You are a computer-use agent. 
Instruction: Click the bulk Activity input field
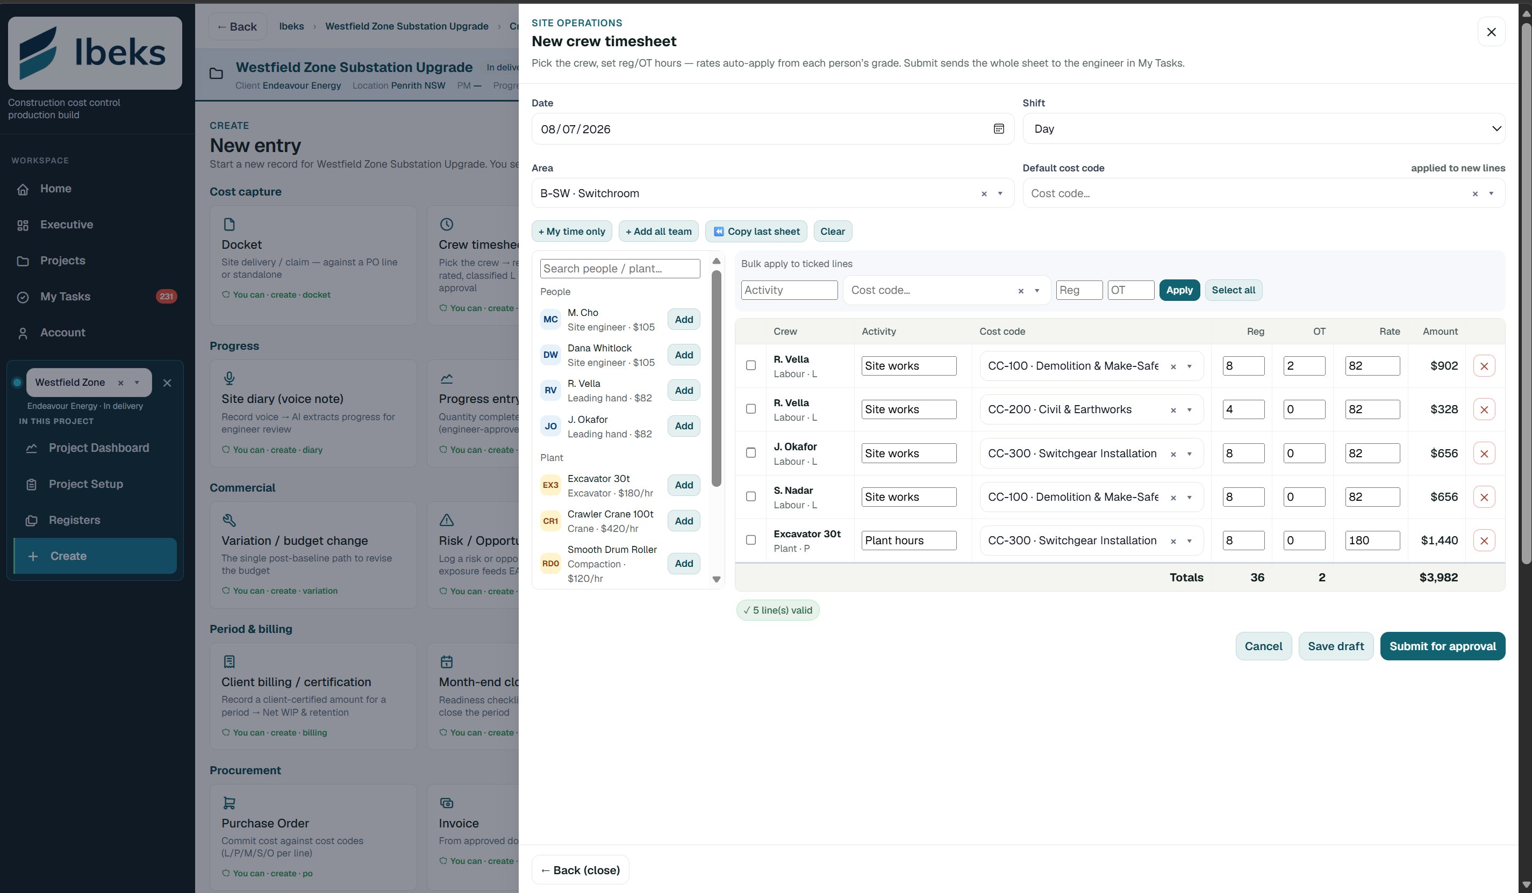click(x=789, y=290)
